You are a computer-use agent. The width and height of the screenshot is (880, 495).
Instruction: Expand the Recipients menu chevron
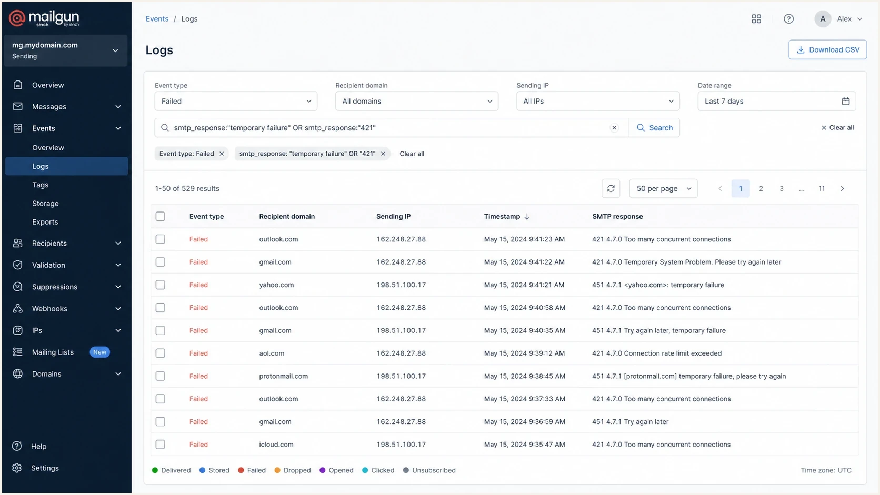(118, 243)
